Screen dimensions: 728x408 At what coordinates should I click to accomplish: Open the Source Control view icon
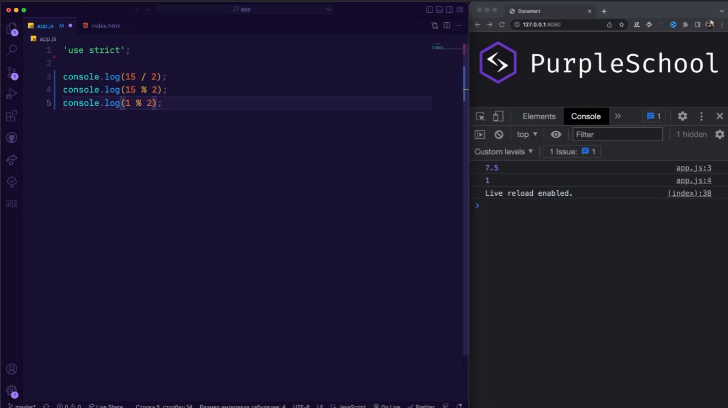tap(12, 72)
